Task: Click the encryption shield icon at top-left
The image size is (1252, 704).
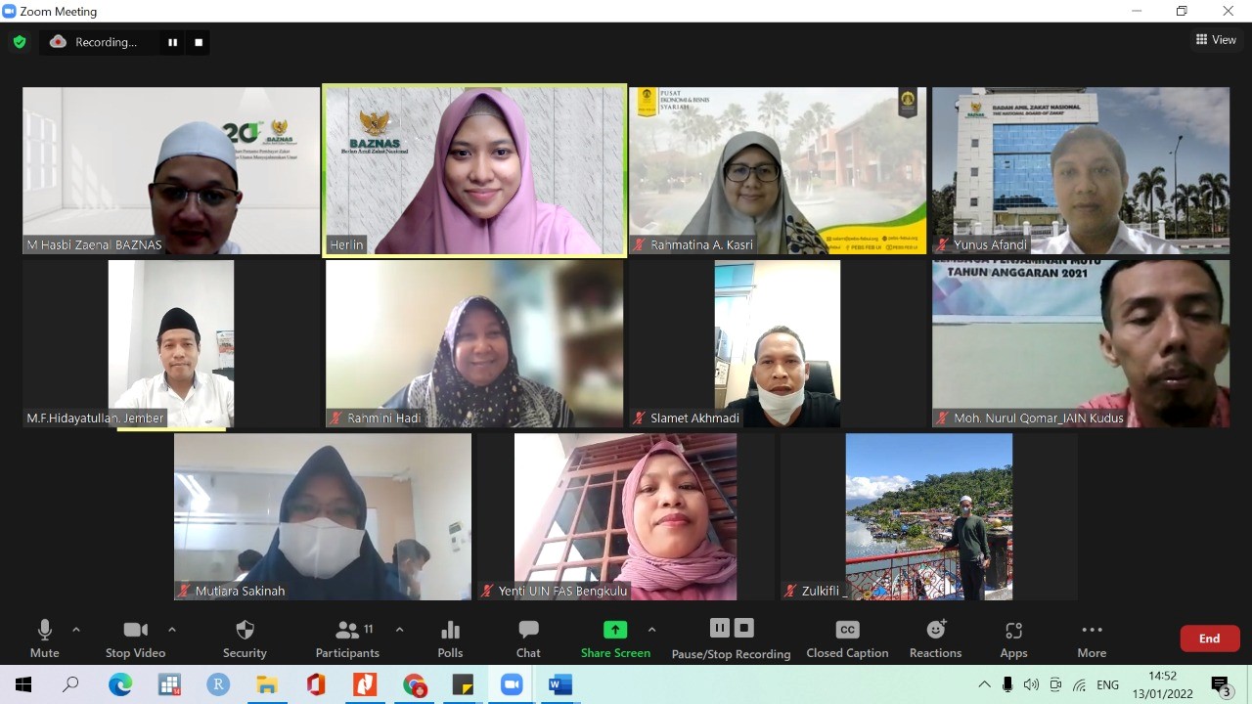Action: point(19,42)
